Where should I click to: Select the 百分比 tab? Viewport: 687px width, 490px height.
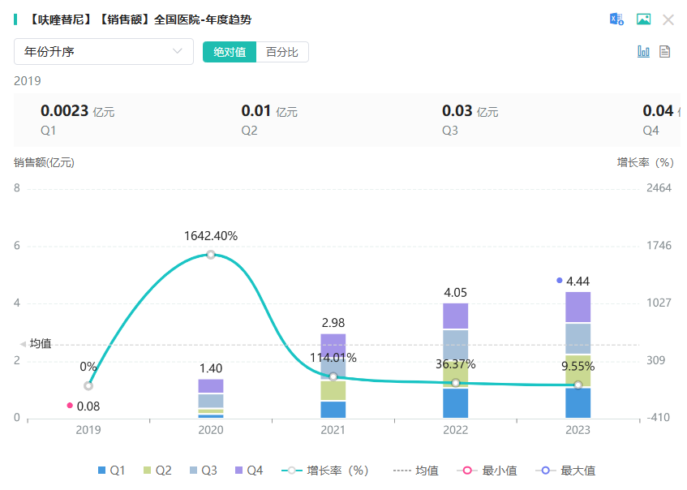point(282,52)
